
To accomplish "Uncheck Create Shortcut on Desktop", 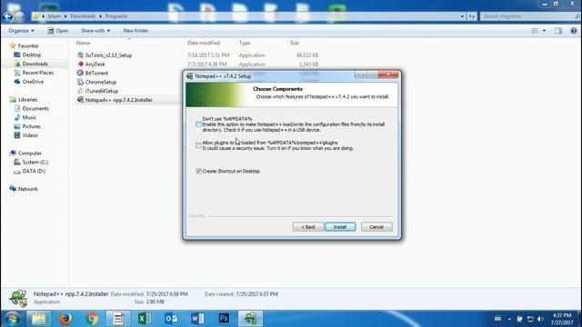I will click(198, 171).
